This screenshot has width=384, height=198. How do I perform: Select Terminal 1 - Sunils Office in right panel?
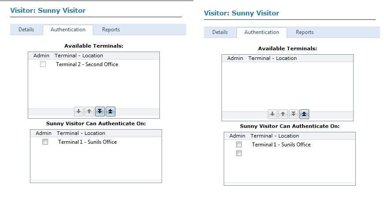(281, 145)
